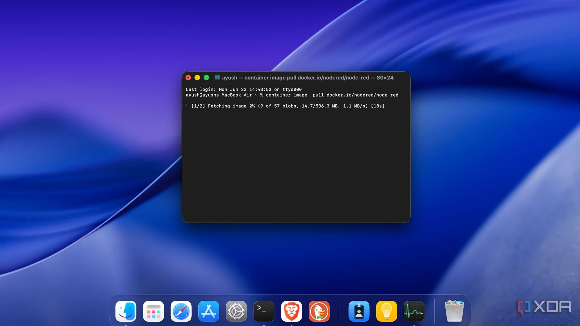
Task: Click the Terminal icon in dock
Action: coord(264,311)
